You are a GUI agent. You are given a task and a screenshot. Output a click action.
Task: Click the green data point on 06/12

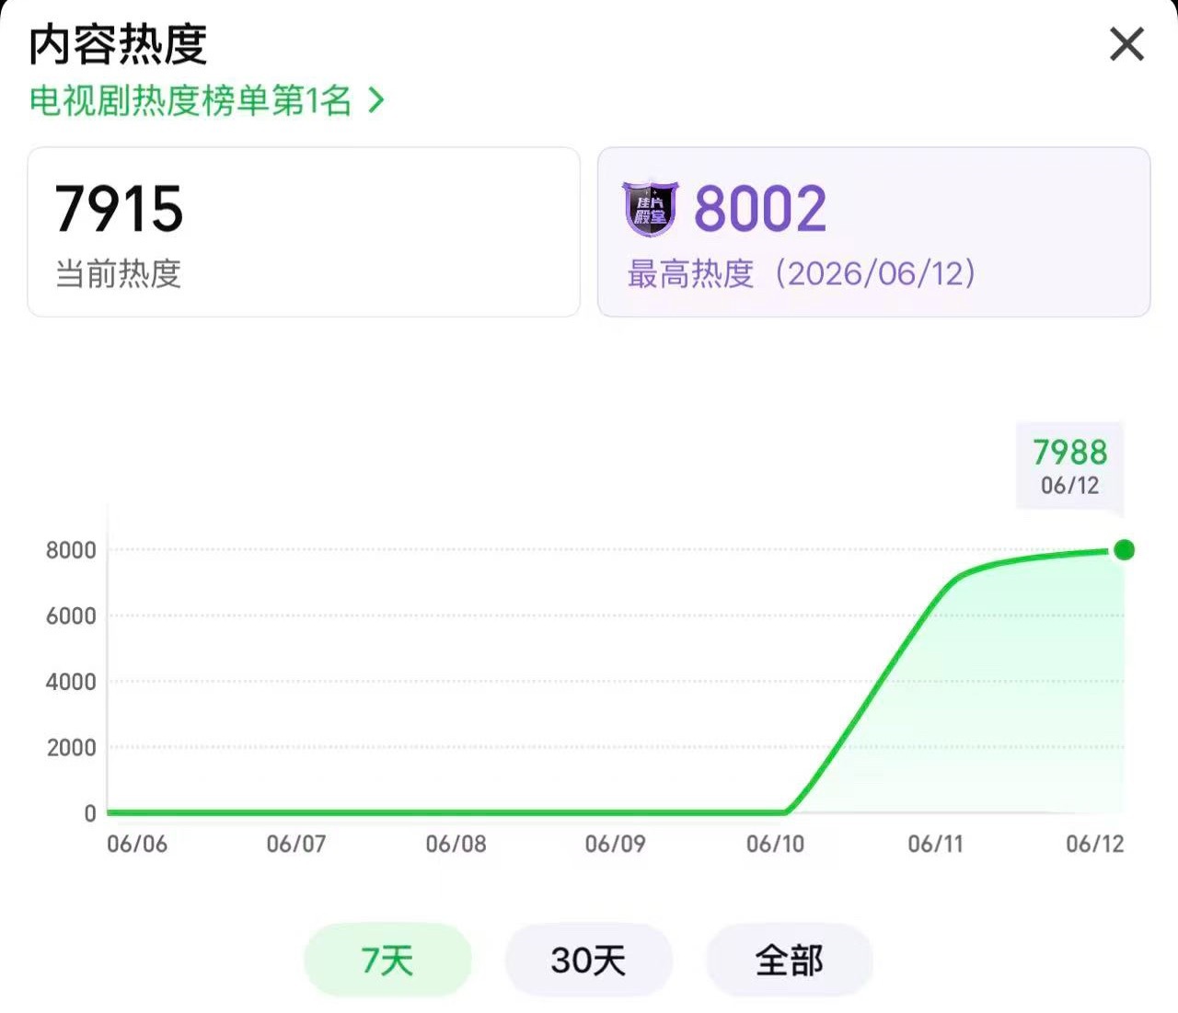[x=1124, y=550]
